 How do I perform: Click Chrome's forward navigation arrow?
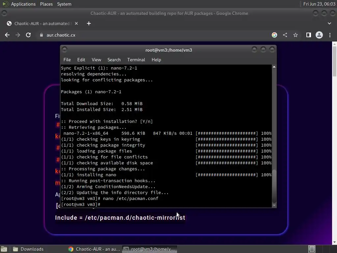[x=18, y=35]
